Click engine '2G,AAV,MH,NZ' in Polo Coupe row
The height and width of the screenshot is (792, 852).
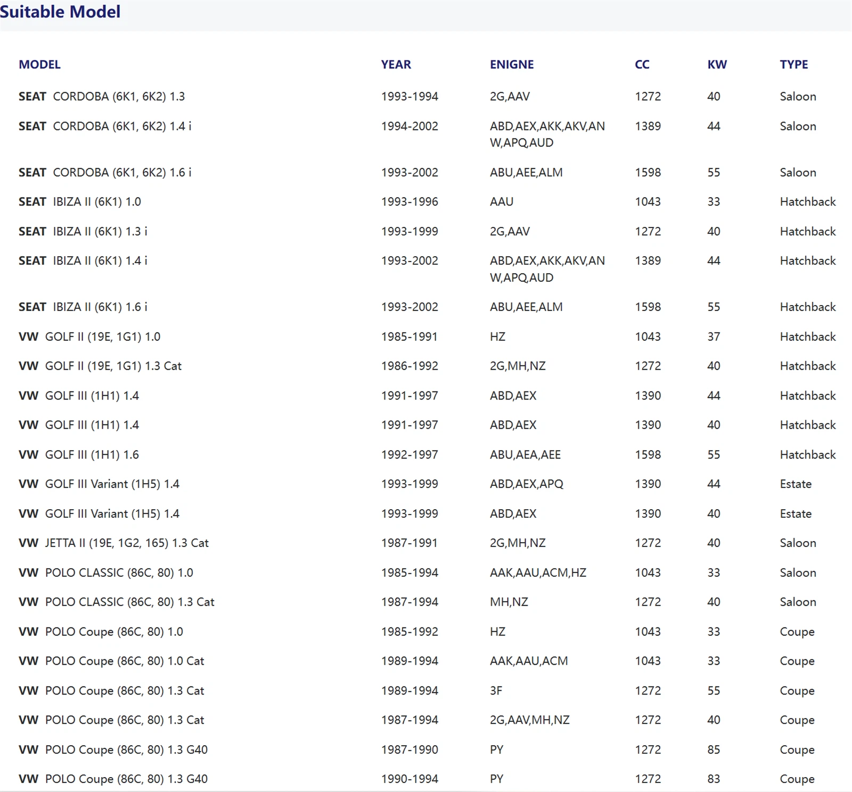click(530, 720)
